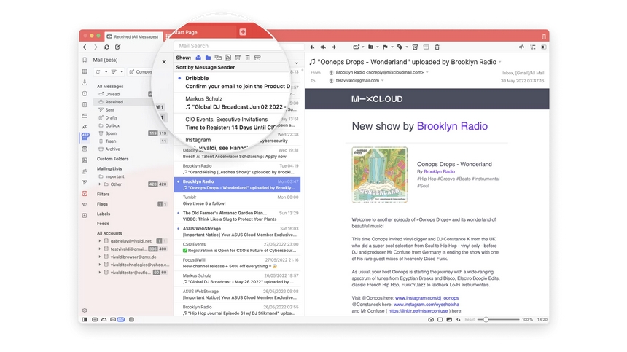Open a new tab with the plus button

click(243, 32)
